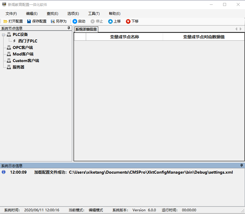Click the blank row-selector header cell
The width and height of the screenshot is (245, 214).
point(80,37)
